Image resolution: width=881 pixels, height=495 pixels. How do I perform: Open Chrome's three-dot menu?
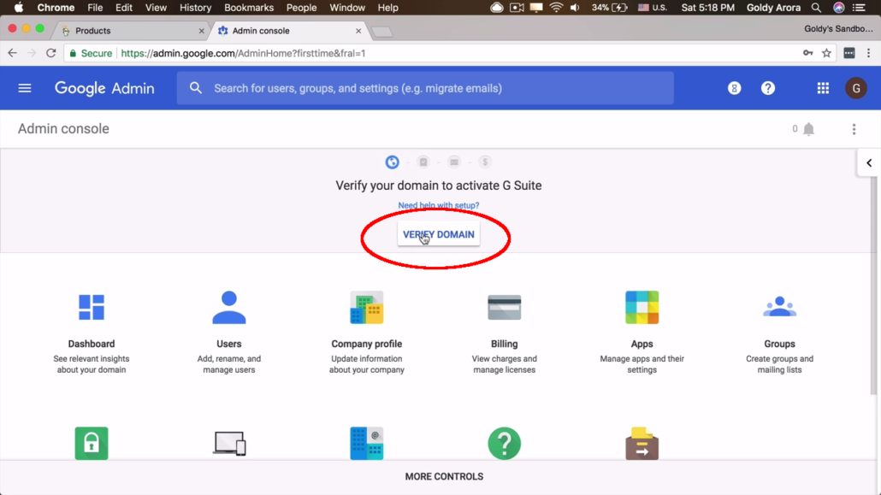868,53
